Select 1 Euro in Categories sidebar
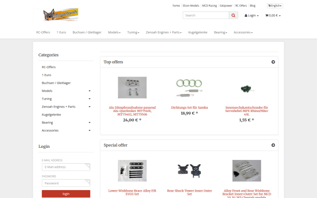317x198 pixels. (x=46, y=75)
